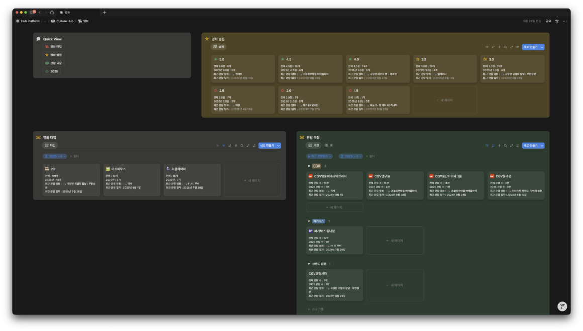
Task: Open search in 관람 극장 database
Action: (x=505, y=146)
